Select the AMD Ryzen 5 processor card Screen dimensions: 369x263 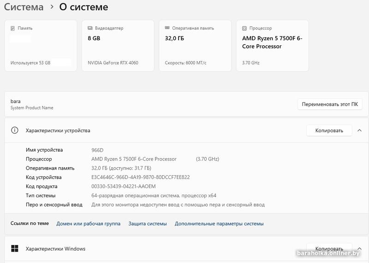tap(272, 46)
